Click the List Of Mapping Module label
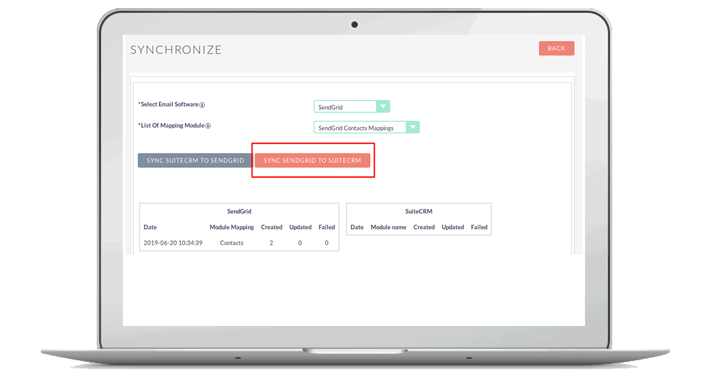Image resolution: width=709 pixels, height=372 pixels. click(x=173, y=125)
